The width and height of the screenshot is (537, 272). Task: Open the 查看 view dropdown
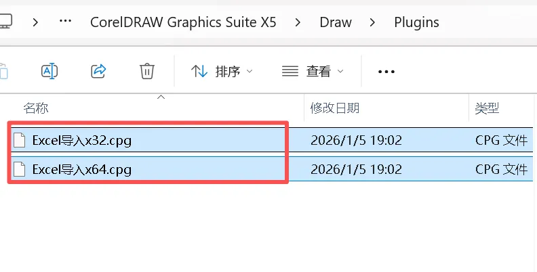tap(313, 71)
